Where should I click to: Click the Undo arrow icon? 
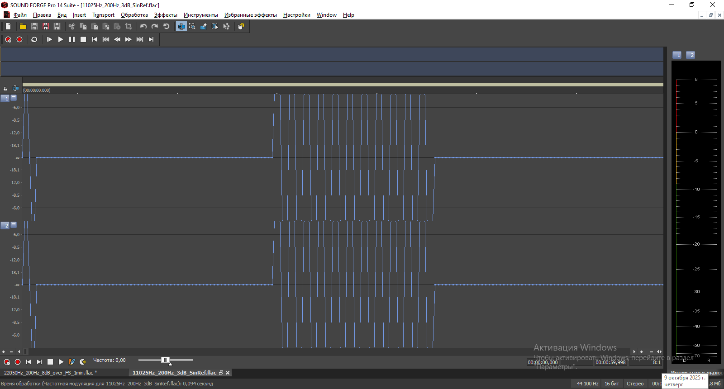point(143,27)
